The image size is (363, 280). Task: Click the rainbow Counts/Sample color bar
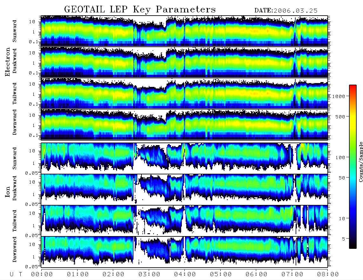point(353,167)
